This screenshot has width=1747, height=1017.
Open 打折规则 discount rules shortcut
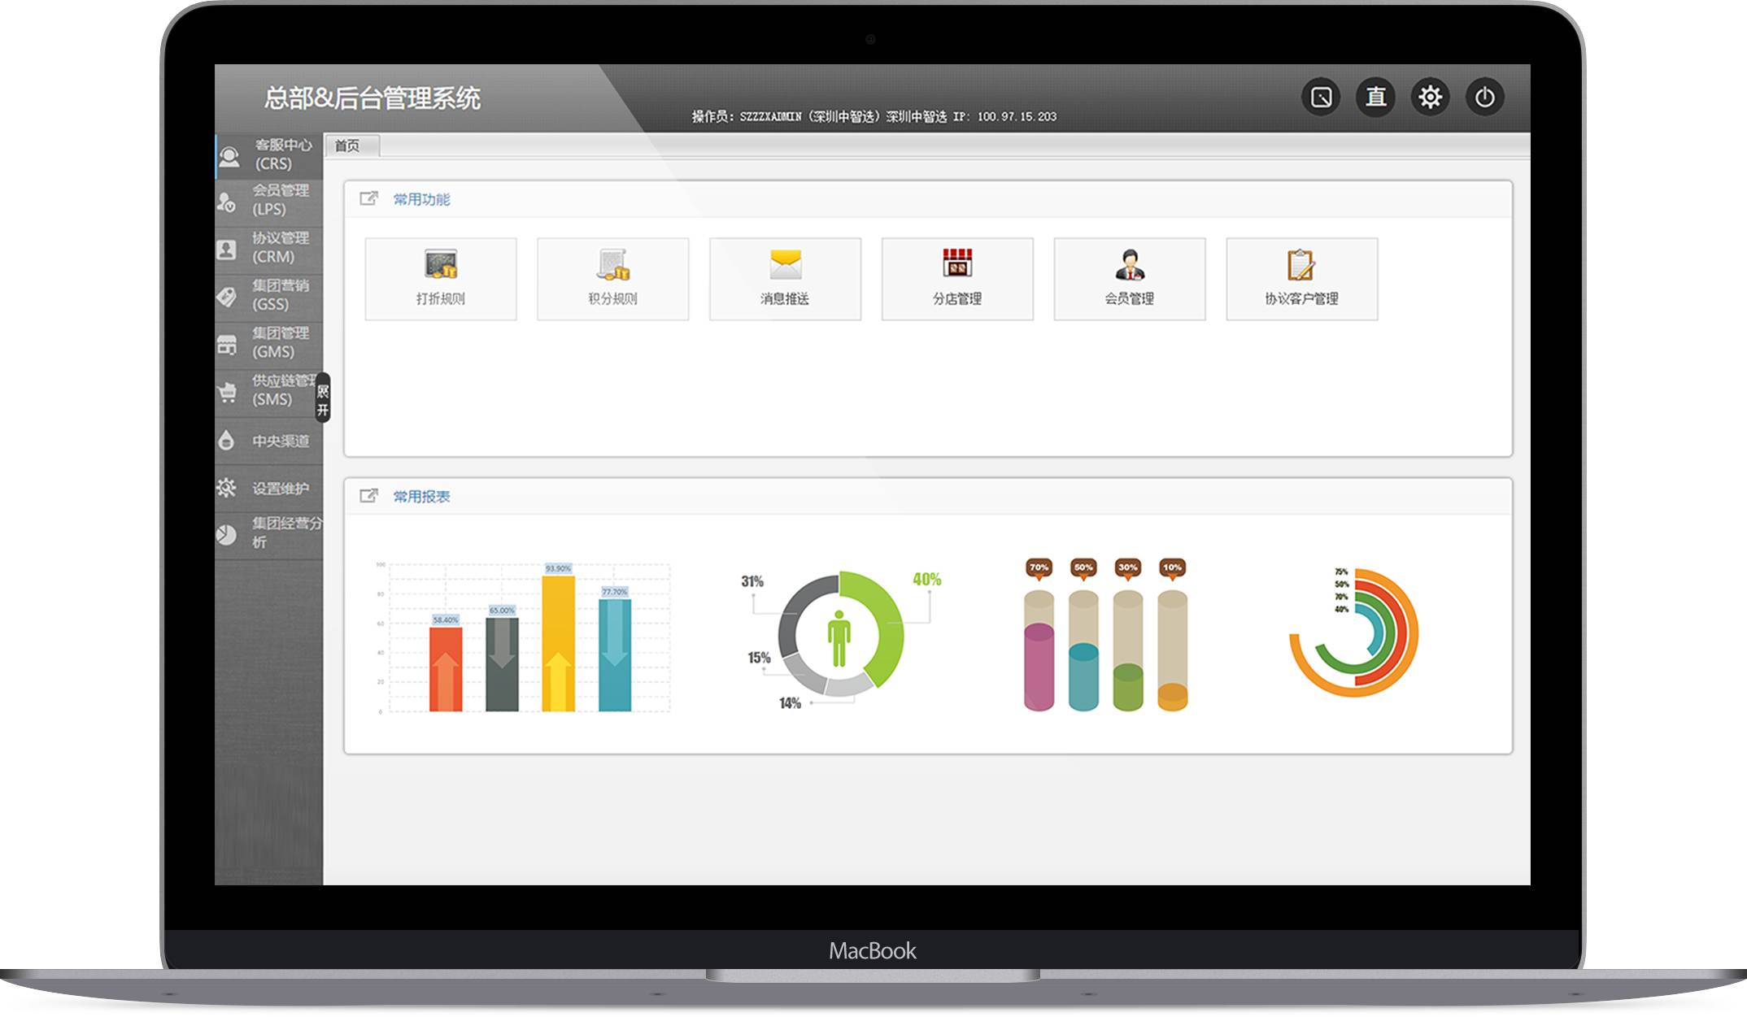tap(440, 279)
